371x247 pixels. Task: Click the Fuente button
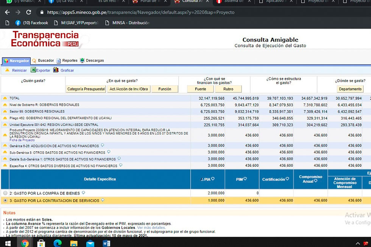[x=200, y=89]
